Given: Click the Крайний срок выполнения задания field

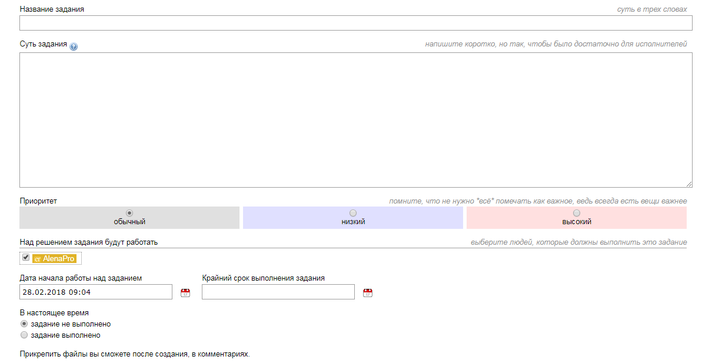Looking at the screenshot, I should click(x=278, y=292).
